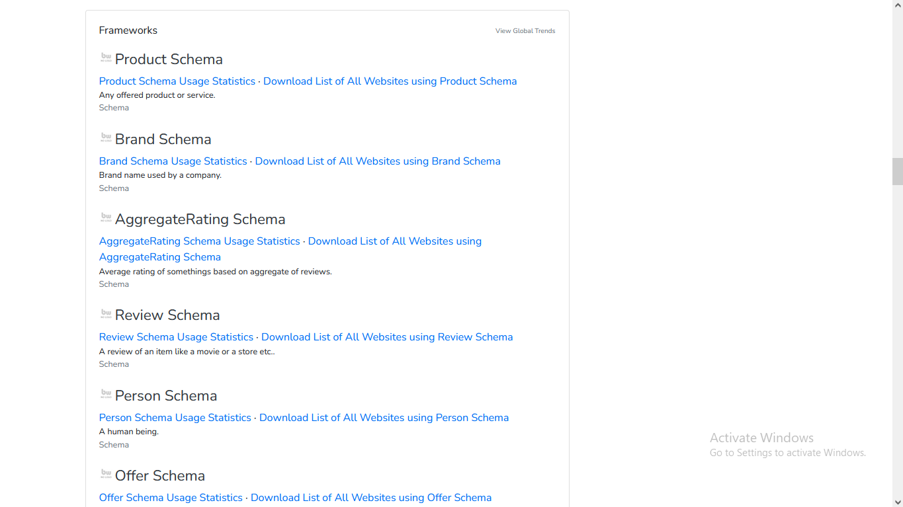Open Offer Schema Usage Statistics
The width and height of the screenshot is (903, 507).
pos(171,498)
